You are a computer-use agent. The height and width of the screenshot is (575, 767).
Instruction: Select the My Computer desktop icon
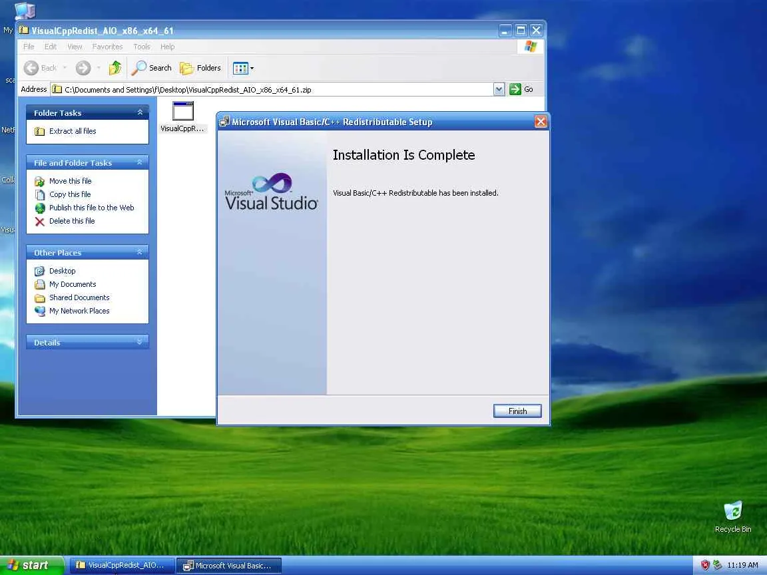25,11
